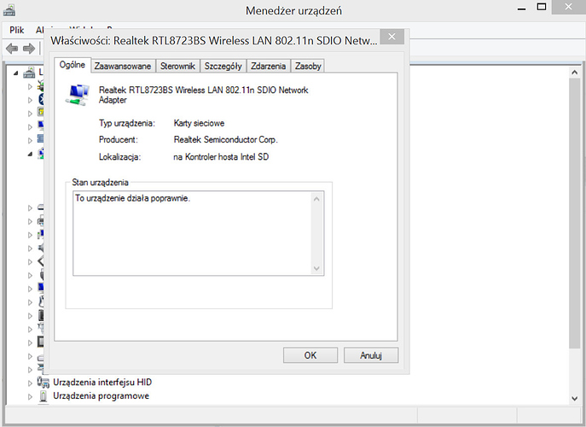This screenshot has height=427, width=586.
Task: Select the Ogólne tab
Action: [x=73, y=65]
